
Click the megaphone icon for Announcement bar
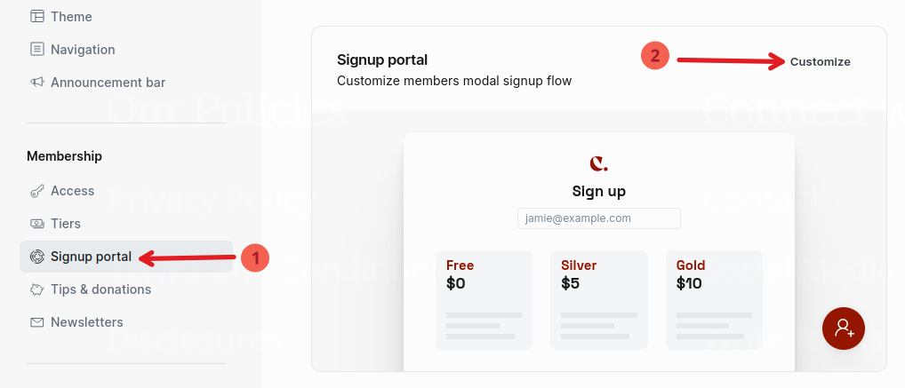point(36,83)
